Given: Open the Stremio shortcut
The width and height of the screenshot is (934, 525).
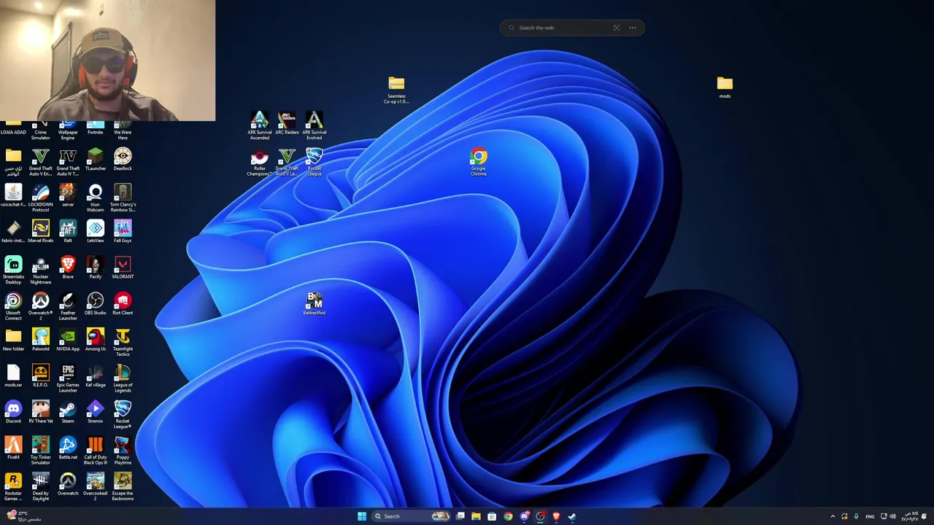Looking at the screenshot, I should [95, 412].
